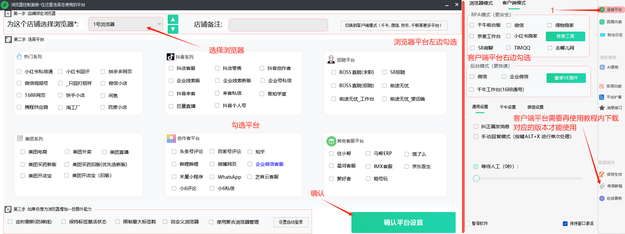Tick the 闲鱼 checkbox
Screen dimensions: 625x234
103,96
